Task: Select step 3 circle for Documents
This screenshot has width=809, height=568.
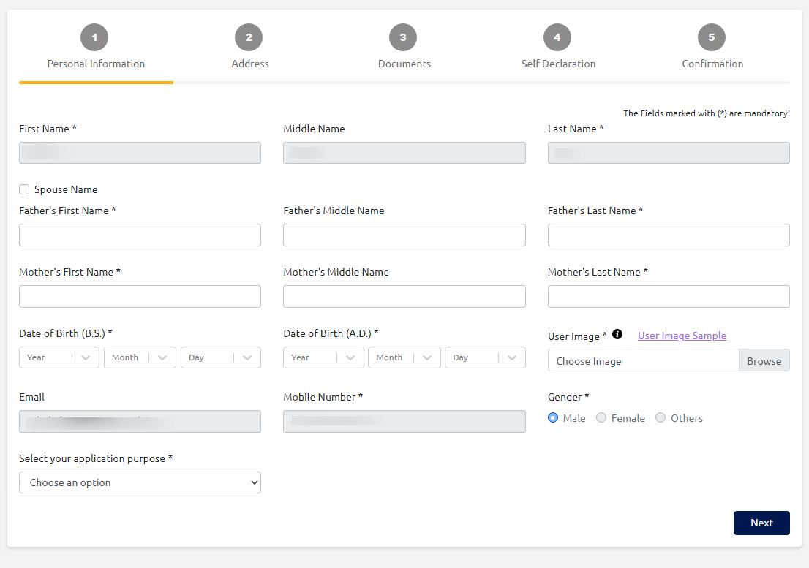Action: click(403, 37)
